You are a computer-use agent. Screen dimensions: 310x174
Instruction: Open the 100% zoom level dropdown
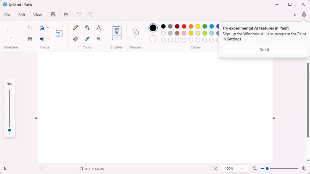(235, 169)
